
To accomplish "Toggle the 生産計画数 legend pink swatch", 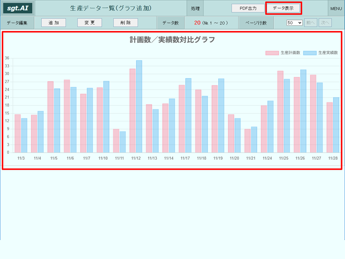I will pyautogui.click(x=272, y=53).
